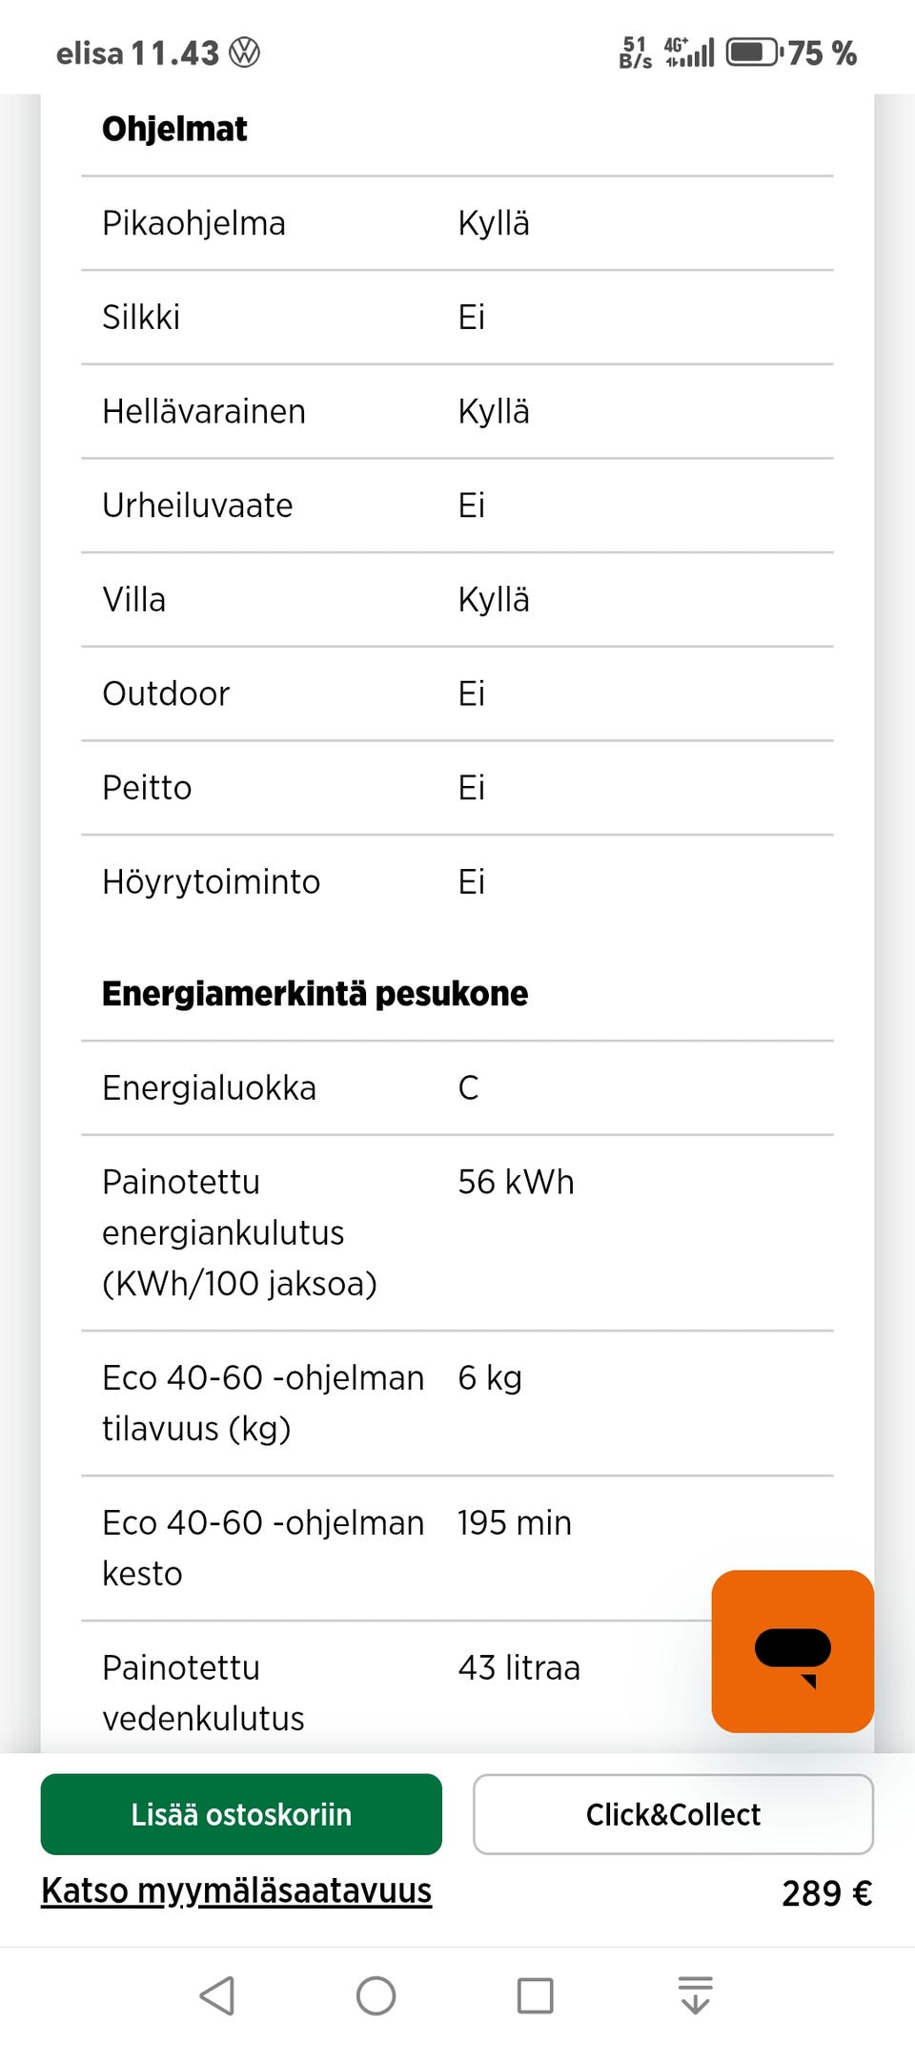This screenshot has height=2045, width=915.
Task: Tap the Eco 40-60 -ohjelman kesto label
Action: pos(262,1547)
